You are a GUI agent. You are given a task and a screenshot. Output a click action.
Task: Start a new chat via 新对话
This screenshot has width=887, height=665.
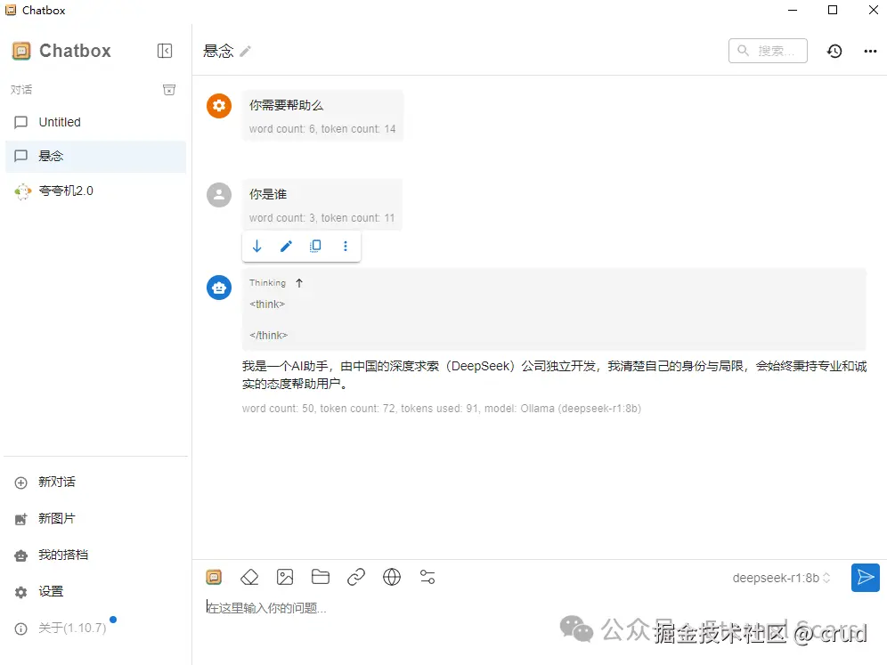click(95, 483)
